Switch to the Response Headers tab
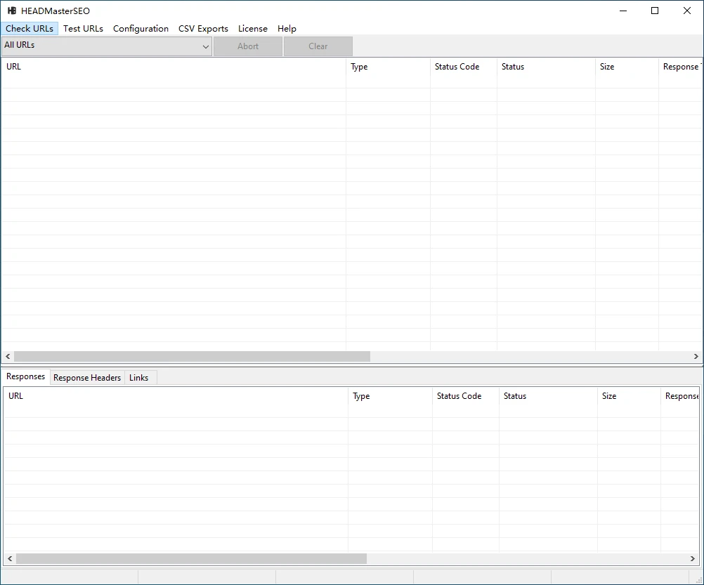Viewport: 704px width, 585px height. pos(87,378)
